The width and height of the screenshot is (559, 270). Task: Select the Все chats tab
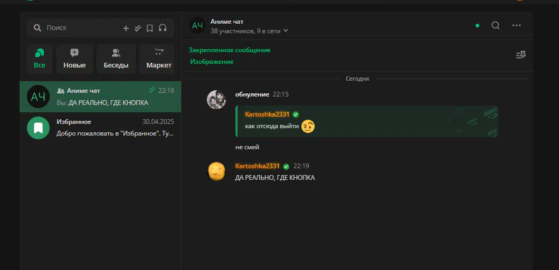[40, 59]
